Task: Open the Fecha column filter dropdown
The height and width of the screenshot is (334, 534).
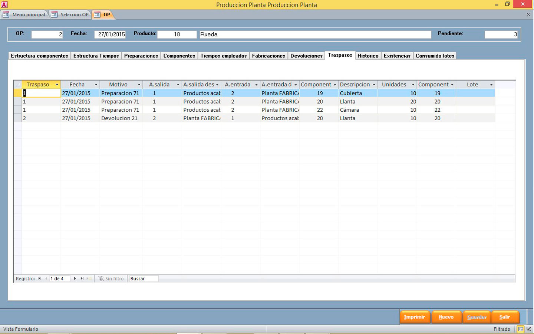Action: (96, 85)
